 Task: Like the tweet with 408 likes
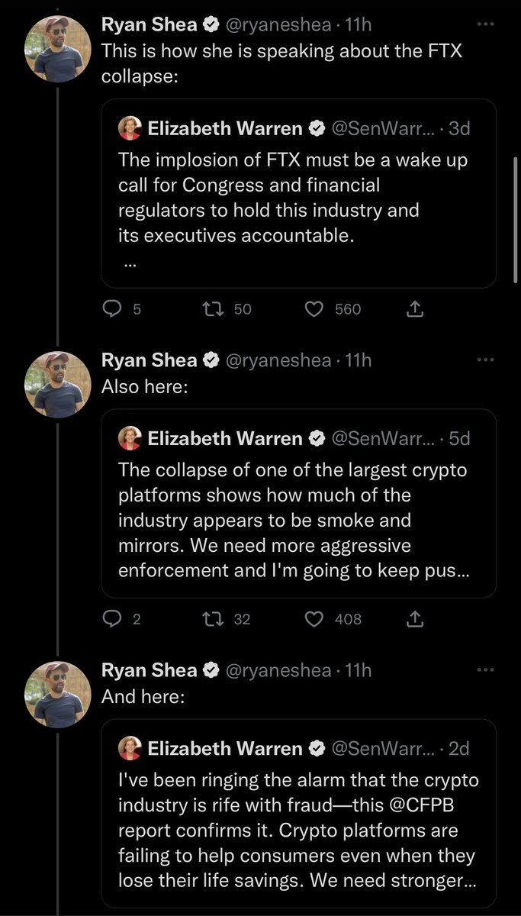click(x=314, y=619)
